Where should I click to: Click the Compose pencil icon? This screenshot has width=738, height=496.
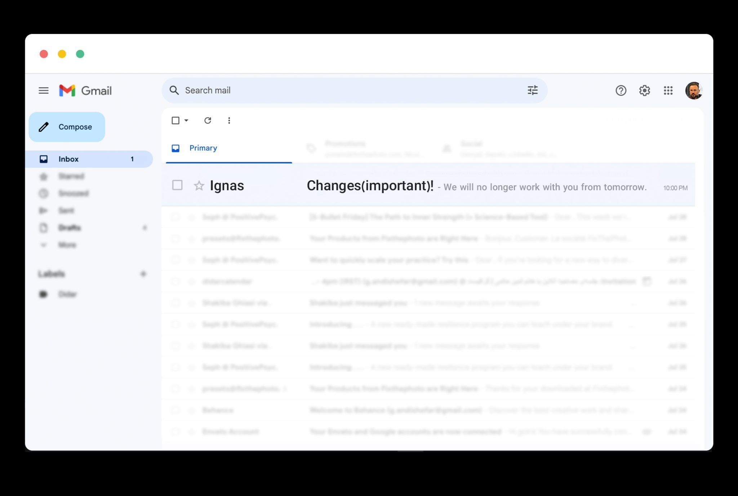(44, 127)
